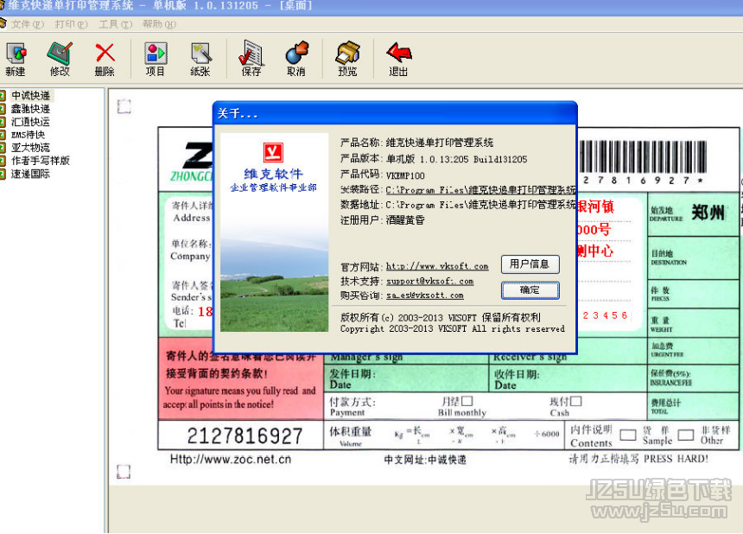Image resolution: width=743 pixels, height=534 pixels.
Task: Click the 重量 WEIGHT field label
Action: pyautogui.click(x=662, y=325)
